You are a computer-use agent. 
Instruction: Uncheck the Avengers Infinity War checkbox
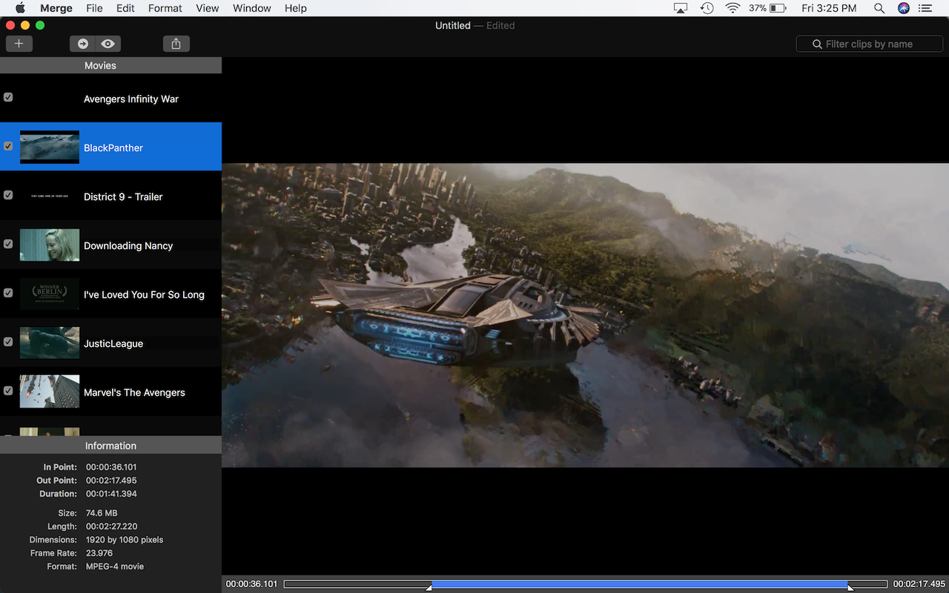(x=8, y=97)
